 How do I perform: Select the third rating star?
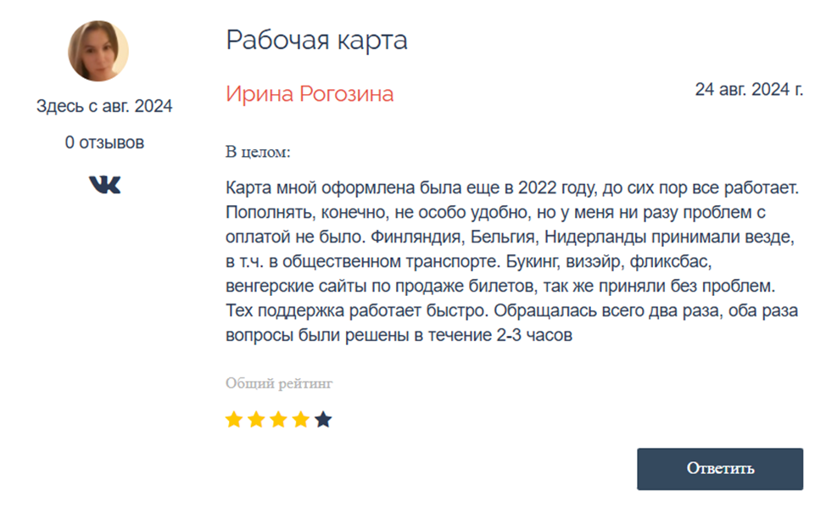[x=278, y=420]
